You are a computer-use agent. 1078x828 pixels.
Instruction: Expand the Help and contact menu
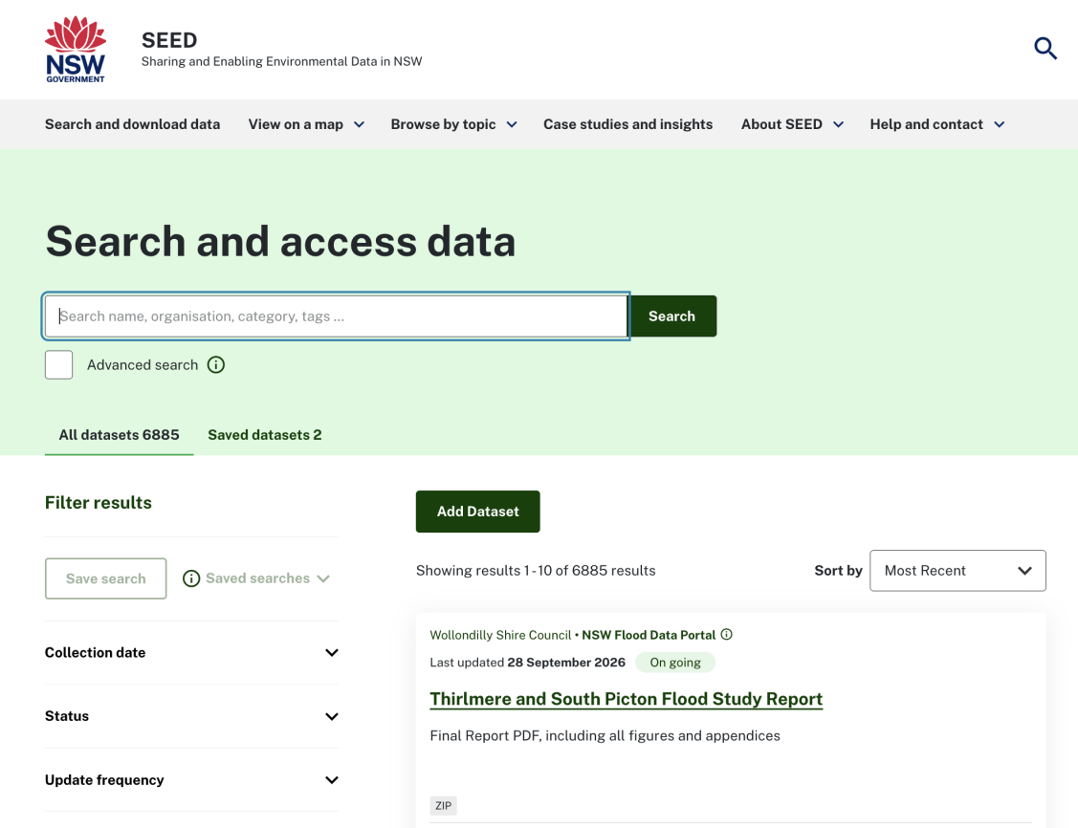point(937,124)
